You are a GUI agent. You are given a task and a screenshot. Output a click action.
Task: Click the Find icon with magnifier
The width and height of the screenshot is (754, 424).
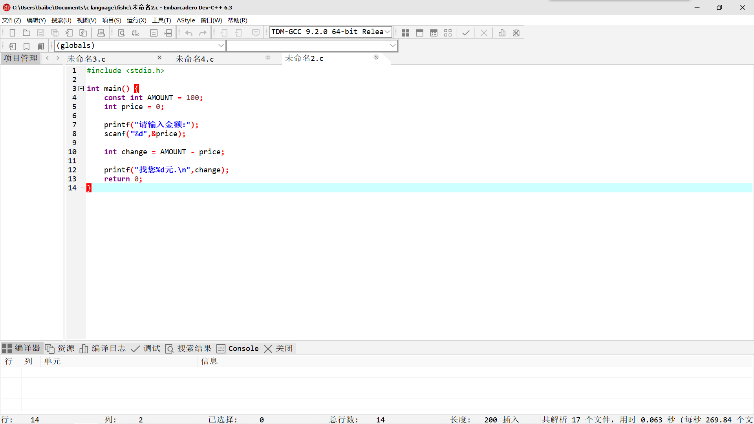[x=121, y=33]
